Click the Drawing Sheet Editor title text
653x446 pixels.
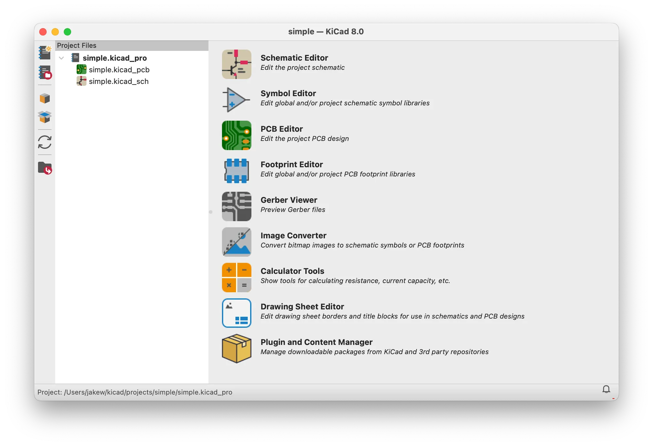tap(302, 307)
